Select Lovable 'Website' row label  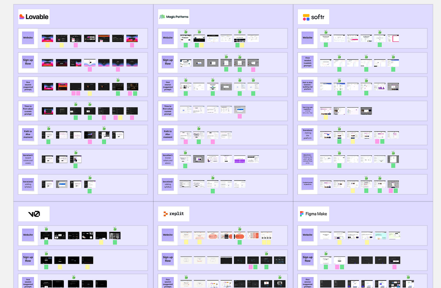coord(28,38)
